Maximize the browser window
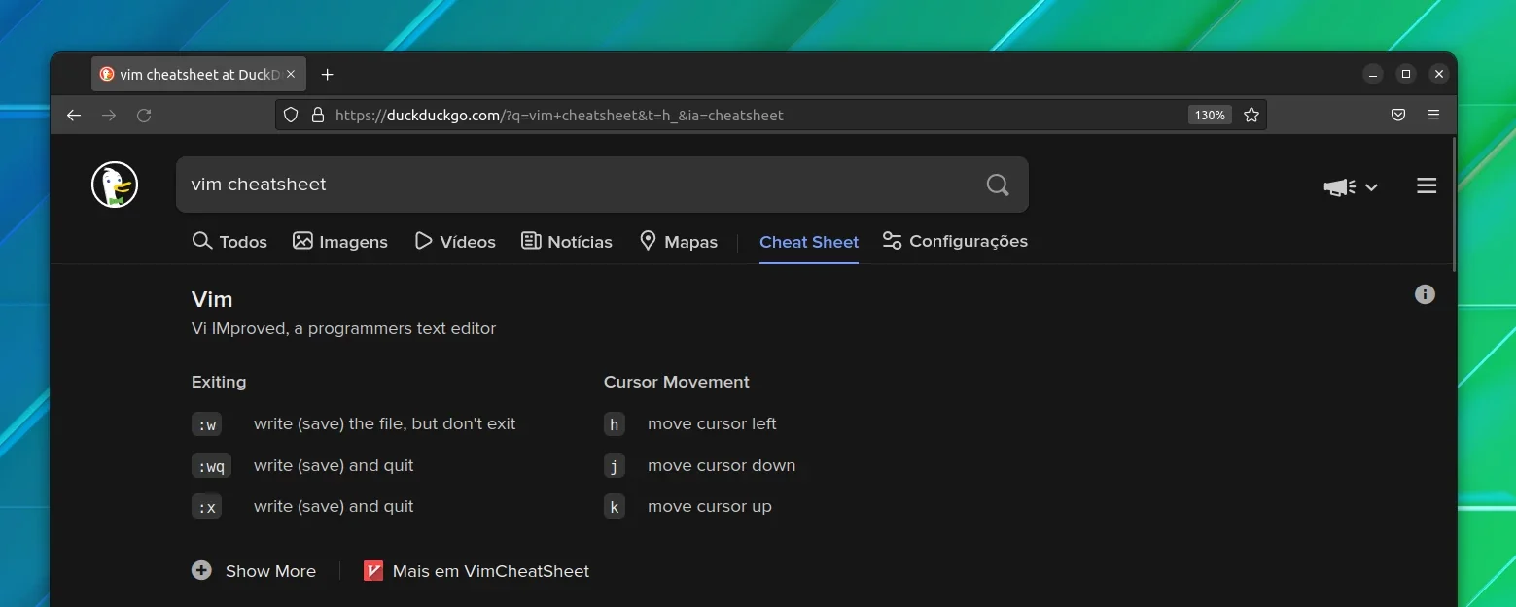Image resolution: width=1516 pixels, height=607 pixels. point(1406,74)
